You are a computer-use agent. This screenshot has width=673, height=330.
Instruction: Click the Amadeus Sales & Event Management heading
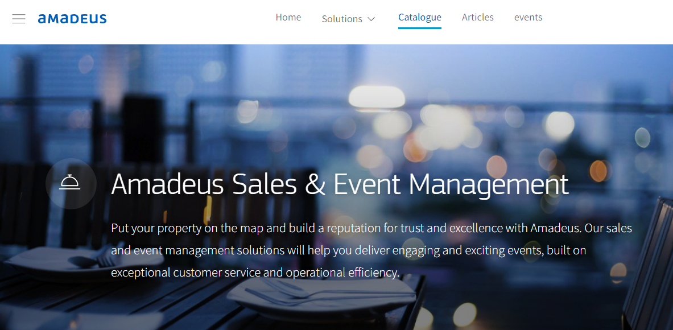[340, 184]
